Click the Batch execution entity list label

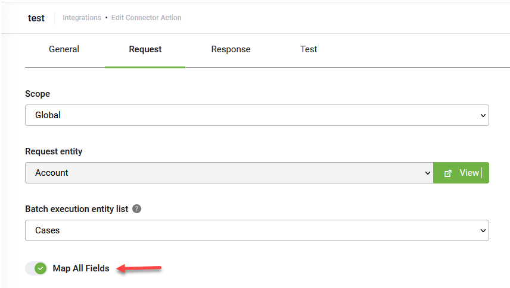point(76,209)
